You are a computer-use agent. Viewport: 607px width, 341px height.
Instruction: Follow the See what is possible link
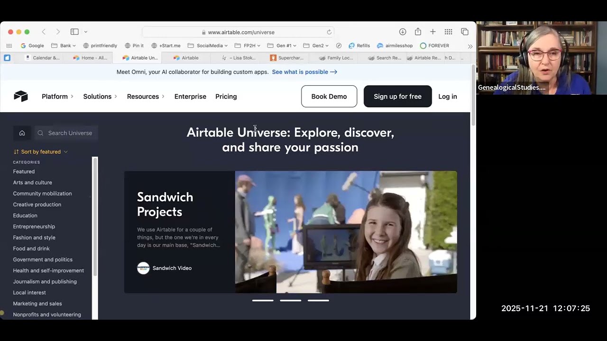tap(304, 72)
